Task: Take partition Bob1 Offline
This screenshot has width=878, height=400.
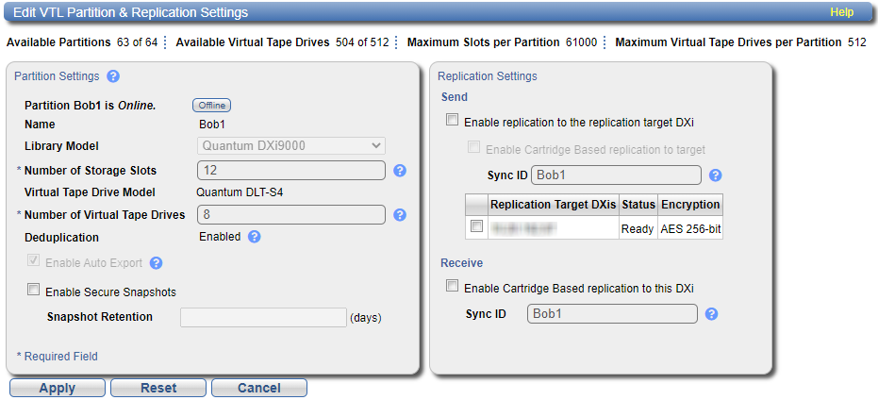Action: click(x=212, y=106)
